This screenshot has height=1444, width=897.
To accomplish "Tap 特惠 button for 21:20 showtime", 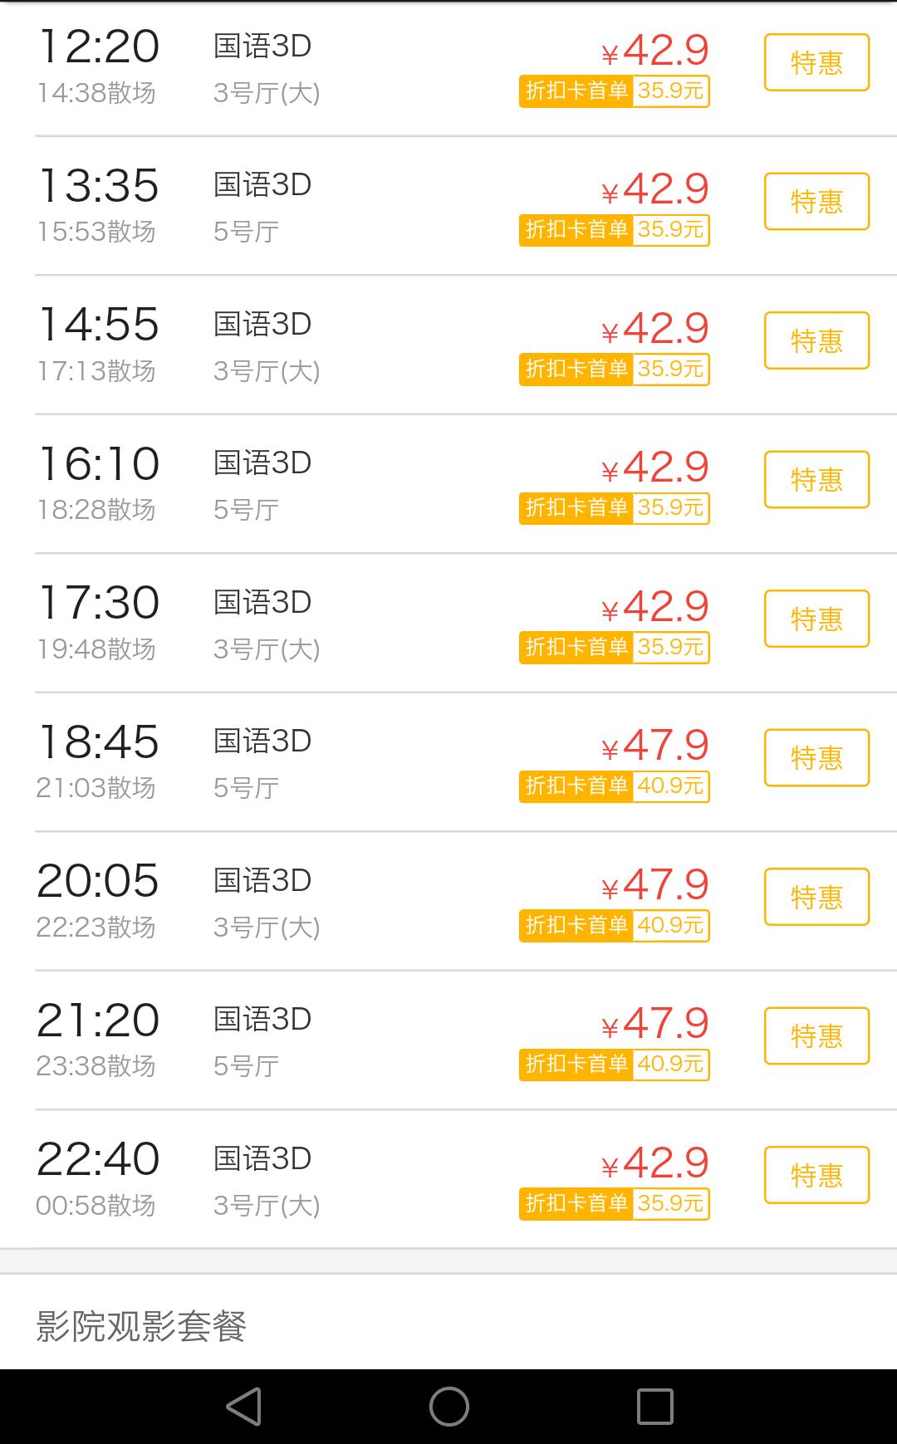I will pos(816,1035).
